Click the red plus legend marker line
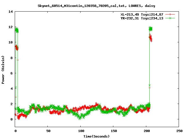Viewport: 185px width, 139px height. (x=170, y=14)
